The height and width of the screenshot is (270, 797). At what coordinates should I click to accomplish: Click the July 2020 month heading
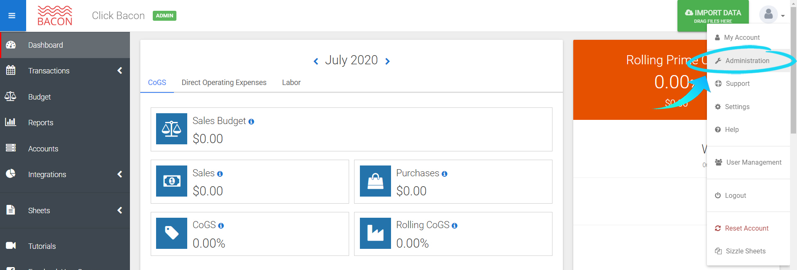click(x=351, y=60)
